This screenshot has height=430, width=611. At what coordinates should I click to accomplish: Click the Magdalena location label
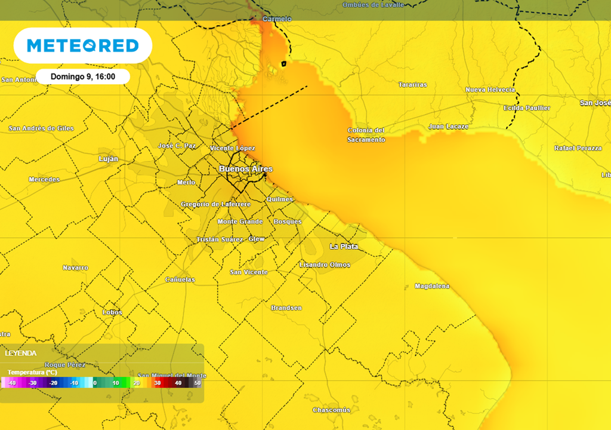coord(432,287)
